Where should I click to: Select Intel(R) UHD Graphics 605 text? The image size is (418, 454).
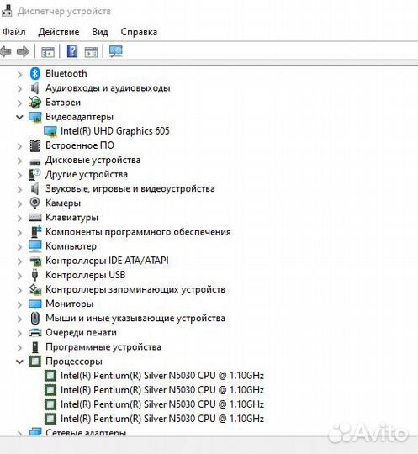tap(115, 131)
